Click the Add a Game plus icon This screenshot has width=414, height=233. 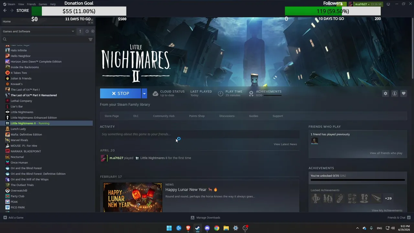5,217
